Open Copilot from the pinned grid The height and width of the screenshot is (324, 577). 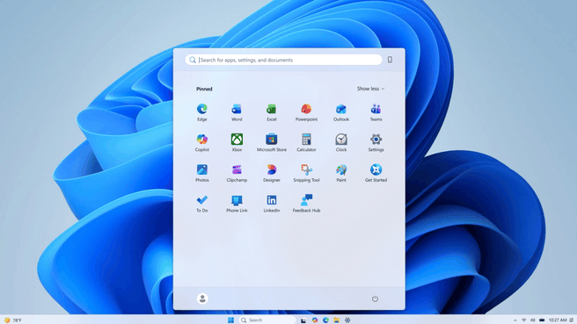coord(202,142)
